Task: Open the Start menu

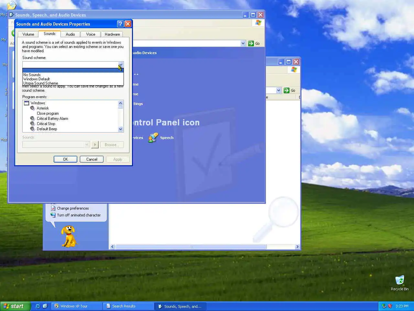Action: tap(15, 306)
